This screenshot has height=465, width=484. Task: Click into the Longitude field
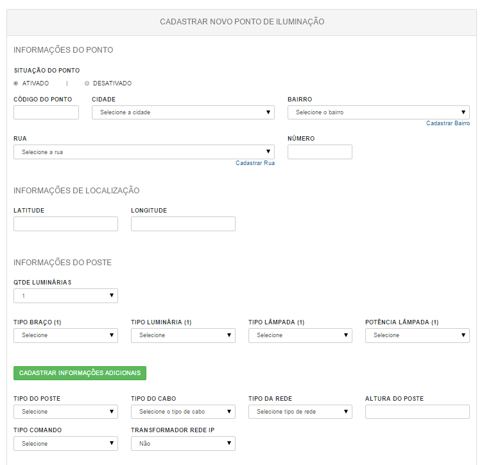(183, 224)
